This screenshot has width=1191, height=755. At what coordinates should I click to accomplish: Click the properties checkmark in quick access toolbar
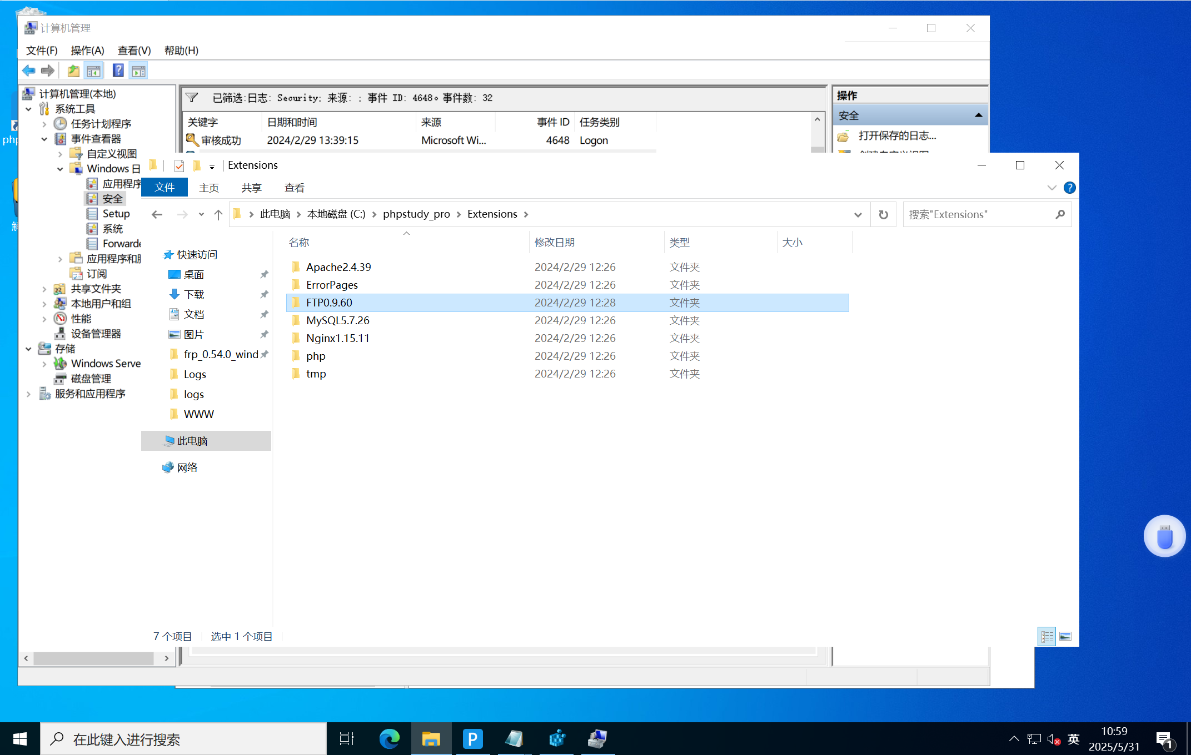coord(179,165)
